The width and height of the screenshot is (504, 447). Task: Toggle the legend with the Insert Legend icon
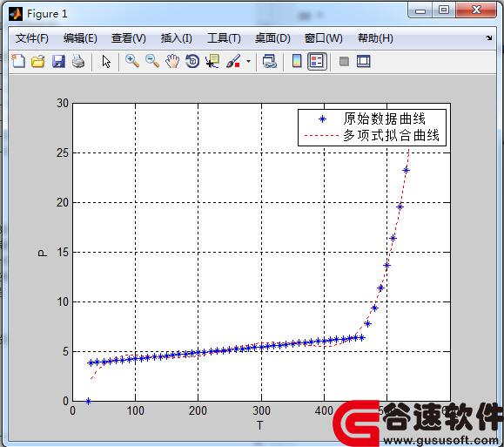point(317,61)
